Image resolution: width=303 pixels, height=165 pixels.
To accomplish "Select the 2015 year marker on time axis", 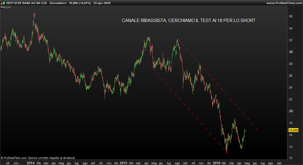I will click(x=123, y=163).
